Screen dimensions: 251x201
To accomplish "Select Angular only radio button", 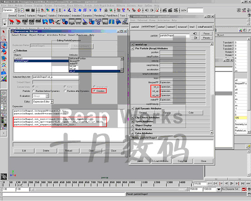I will tap(94, 86).
